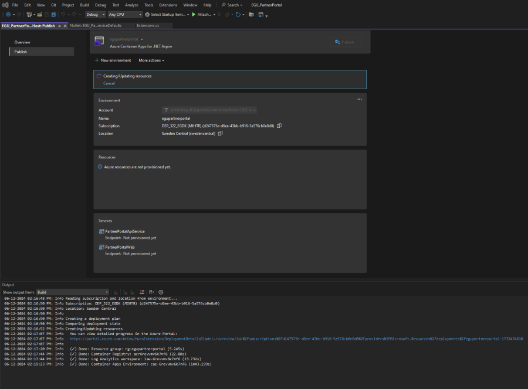Click the Output panel title
The width and height of the screenshot is (528, 389).
8,285
